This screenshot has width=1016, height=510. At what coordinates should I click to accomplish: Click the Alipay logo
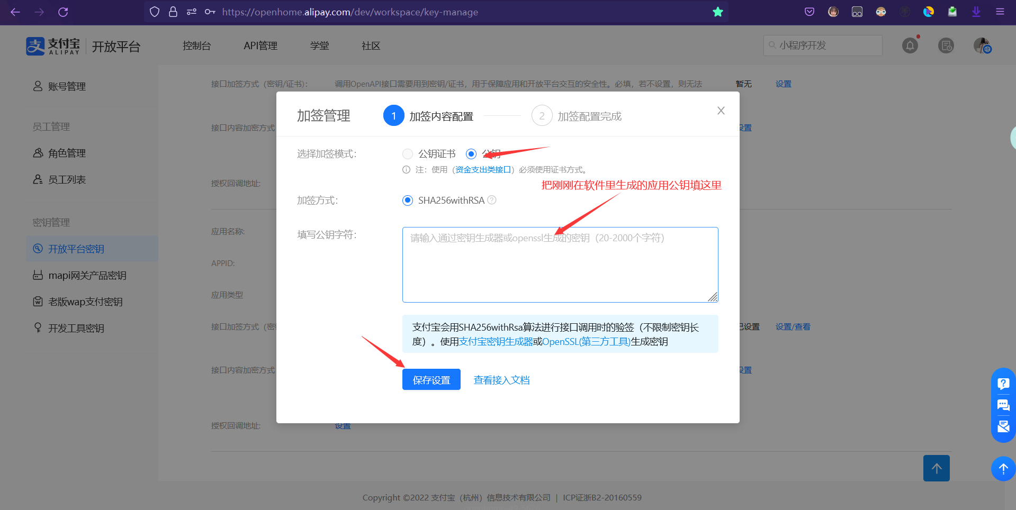53,46
